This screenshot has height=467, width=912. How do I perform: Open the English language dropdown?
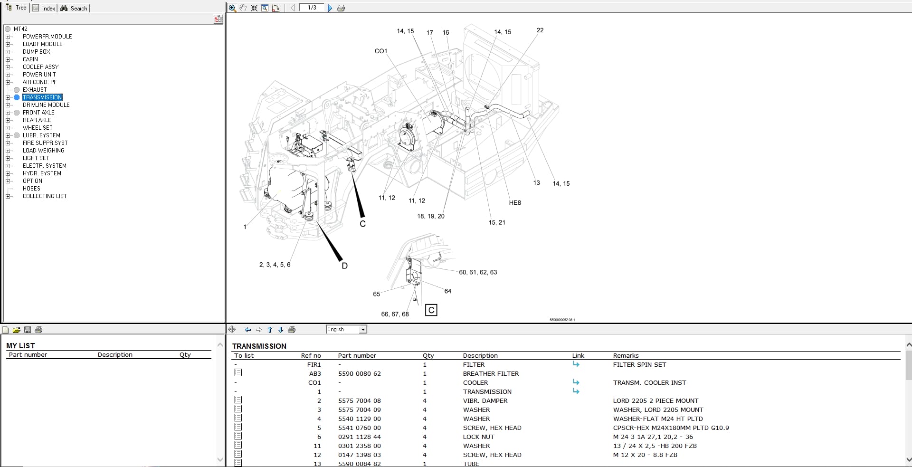point(363,330)
